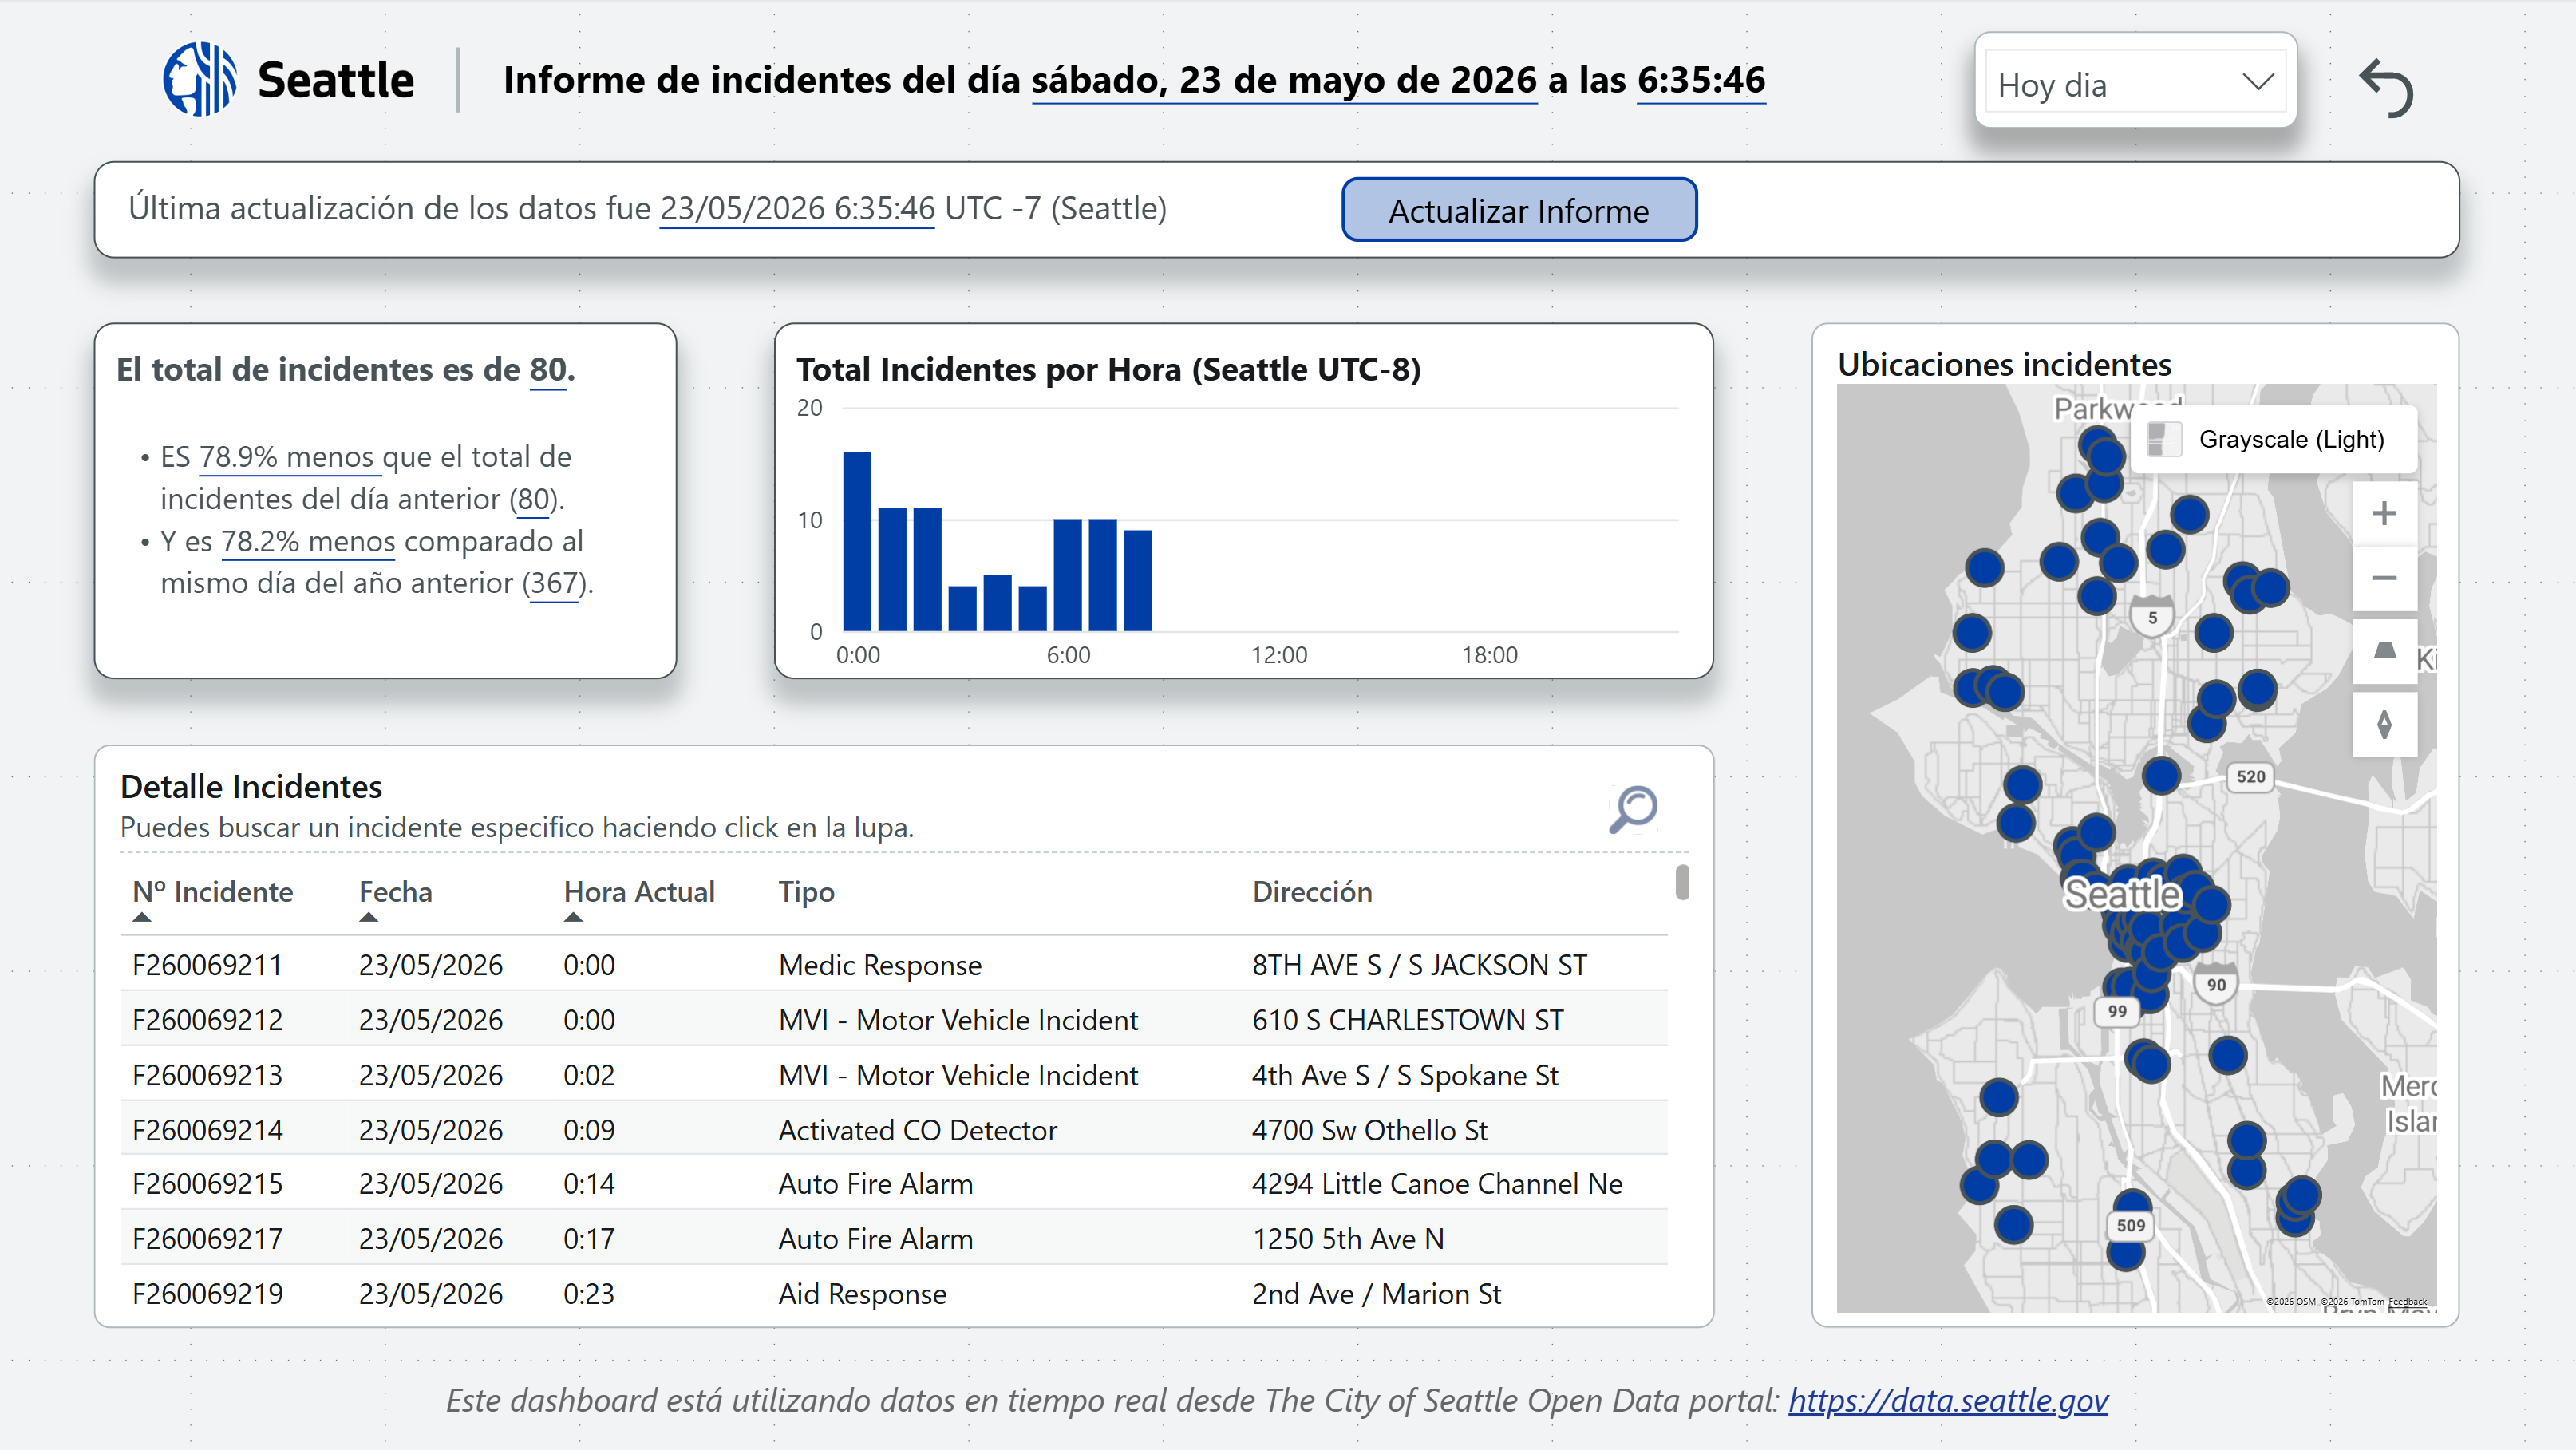Click the tallest 0:00 hour bar in chart
Screen dimensions: 2576x1450
point(857,541)
